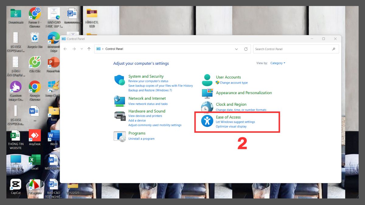The height and width of the screenshot is (205, 365).
Task: Open the Temp Cleaner desktop shortcut
Action: click(53, 89)
